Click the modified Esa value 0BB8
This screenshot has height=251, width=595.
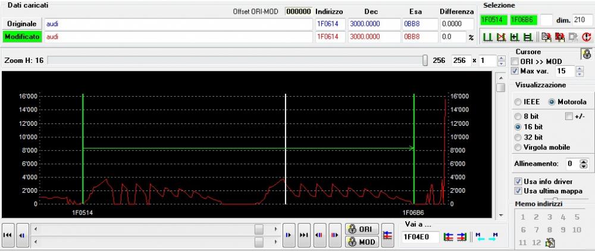tap(420, 37)
